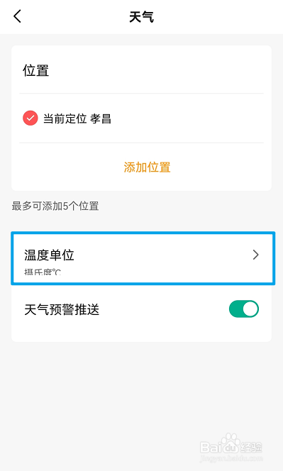Tap the chevron on the 温度单位 row

[255, 255]
